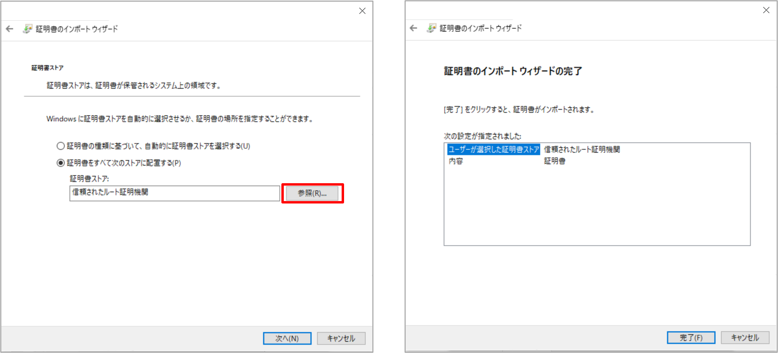
Task: Click キャンセル in right wizard window
Action: click(x=745, y=338)
